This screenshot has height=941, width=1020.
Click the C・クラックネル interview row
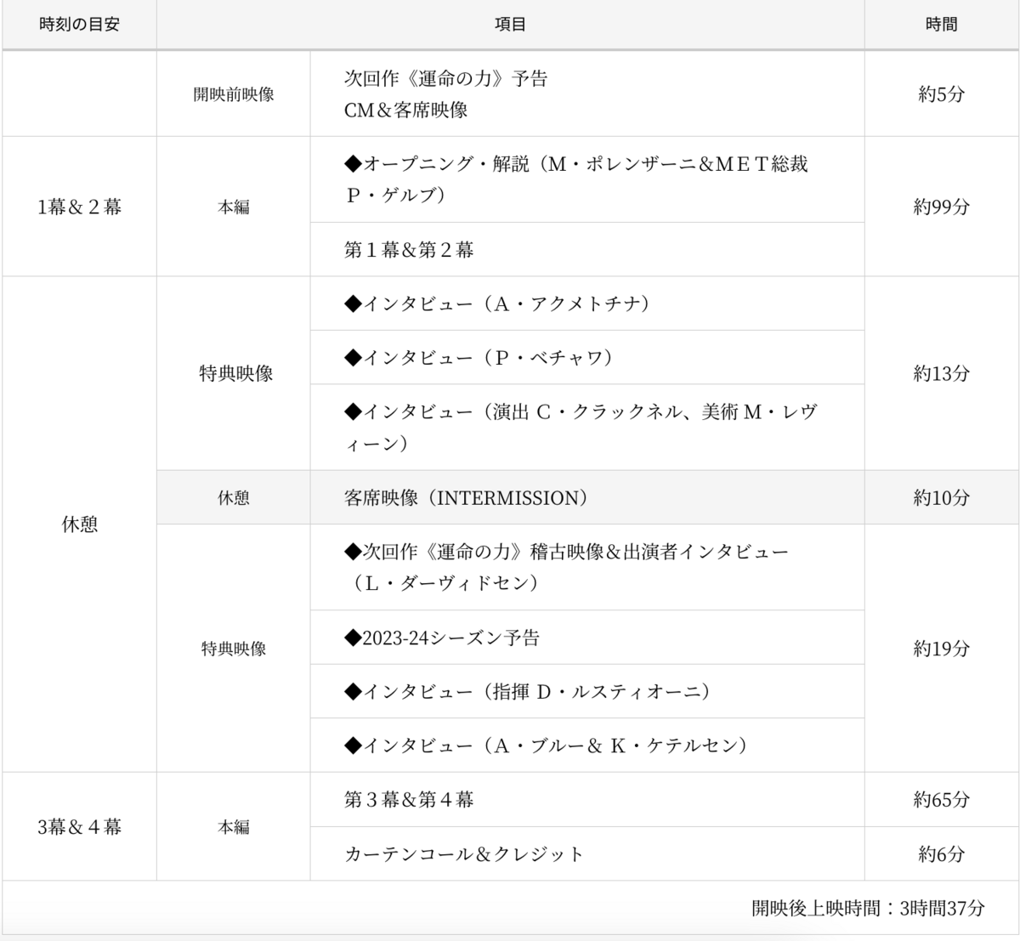(x=586, y=428)
